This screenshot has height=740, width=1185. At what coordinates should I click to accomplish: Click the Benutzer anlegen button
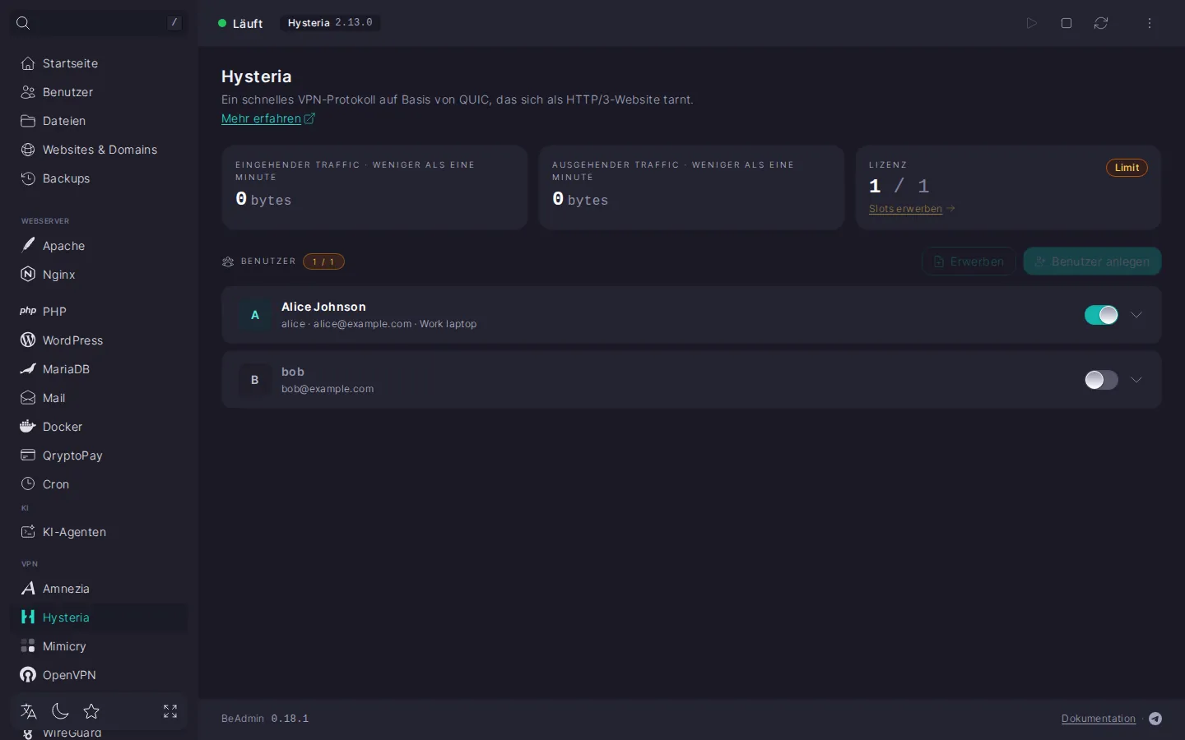point(1092,261)
